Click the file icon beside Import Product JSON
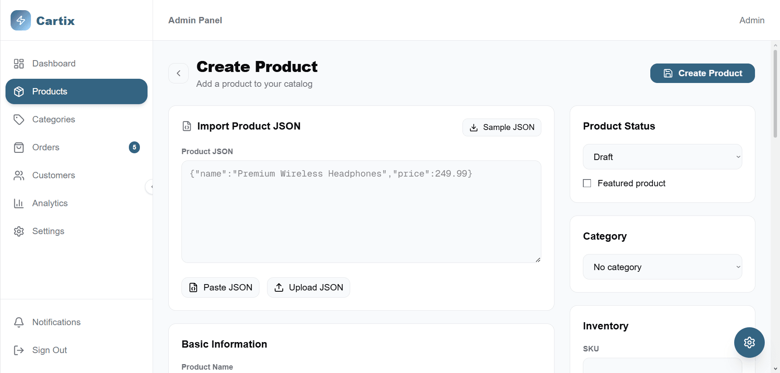Screen dimensions: 780x373 coord(187,126)
